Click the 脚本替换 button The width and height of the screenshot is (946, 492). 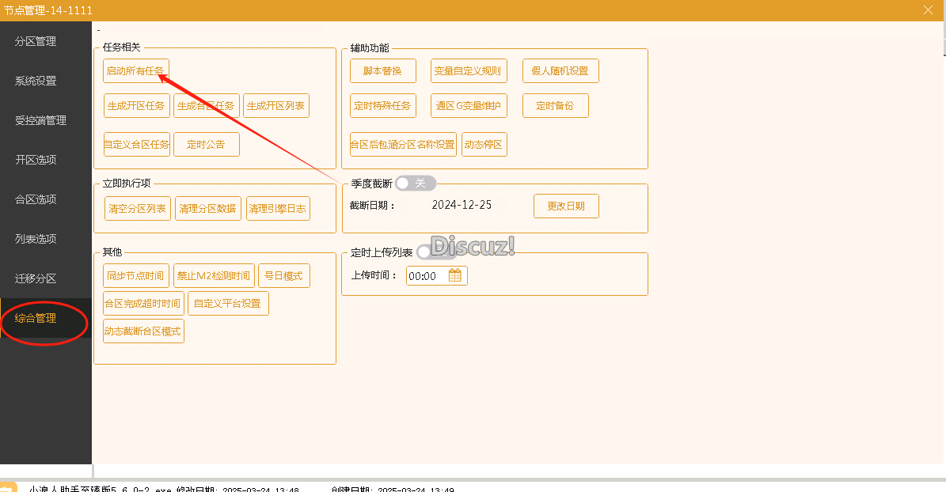tap(382, 70)
